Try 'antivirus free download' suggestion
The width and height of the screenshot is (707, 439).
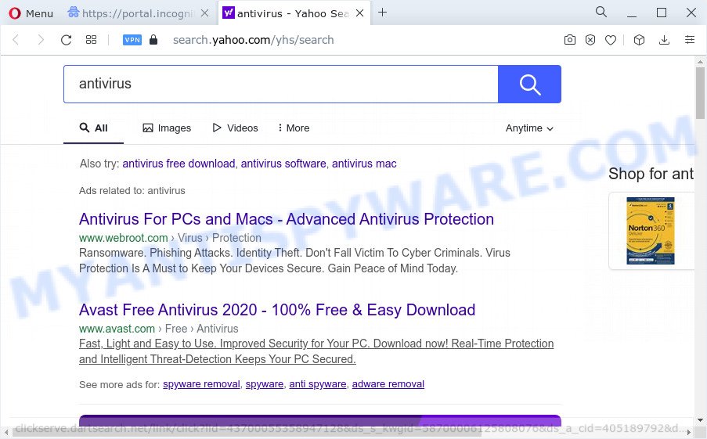[179, 164]
